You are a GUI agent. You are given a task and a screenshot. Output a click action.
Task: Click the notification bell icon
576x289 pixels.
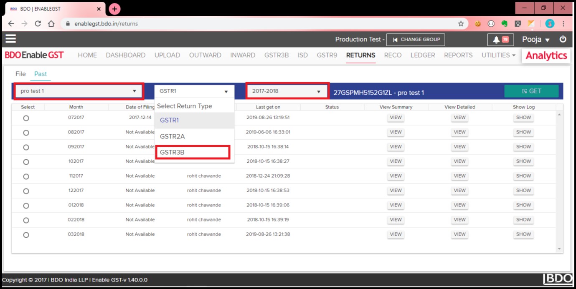pyautogui.click(x=496, y=40)
